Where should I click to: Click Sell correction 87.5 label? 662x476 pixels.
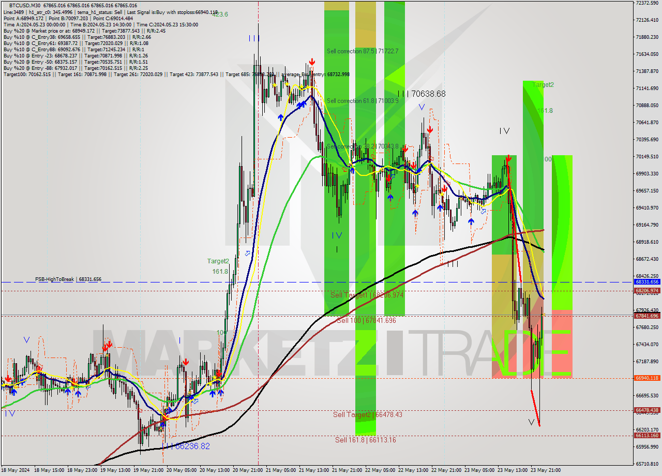click(x=363, y=51)
